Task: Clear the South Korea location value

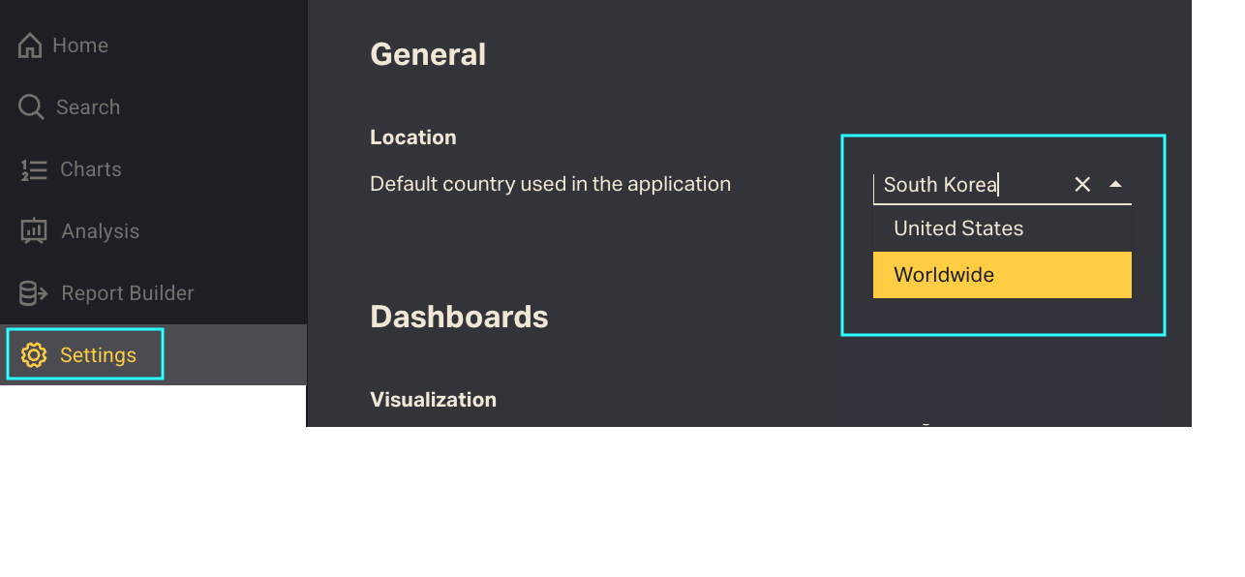Action: pos(1082,184)
